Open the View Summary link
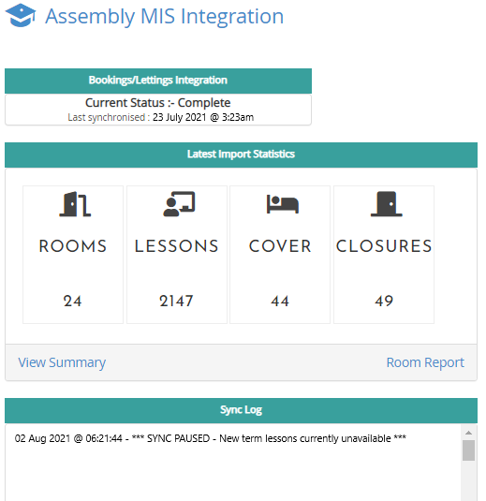 [x=62, y=362]
